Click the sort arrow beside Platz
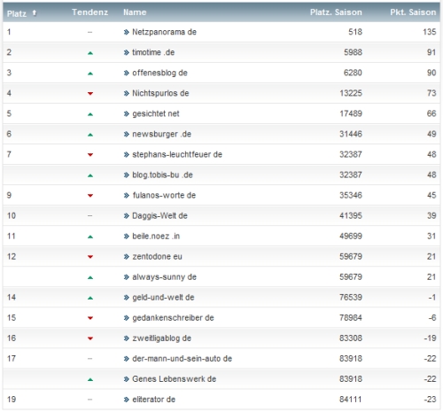The image size is (443, 412). tap(35, 12)
